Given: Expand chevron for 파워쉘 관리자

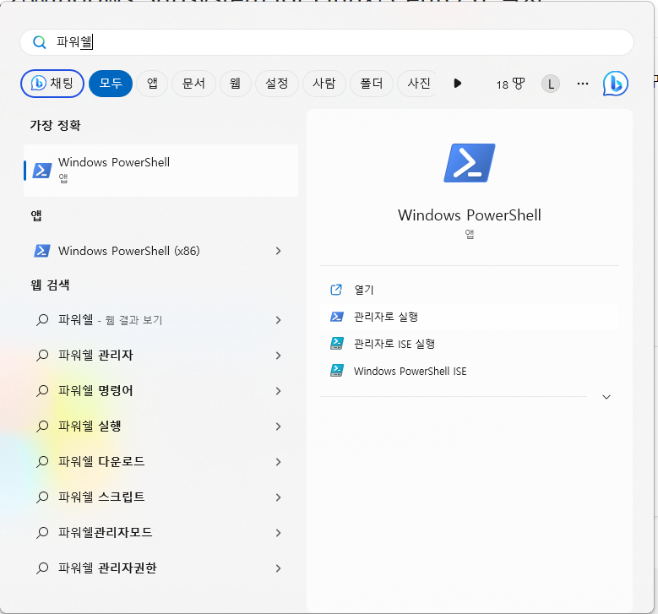Looking at the screenshot, I should coord(278,356).
